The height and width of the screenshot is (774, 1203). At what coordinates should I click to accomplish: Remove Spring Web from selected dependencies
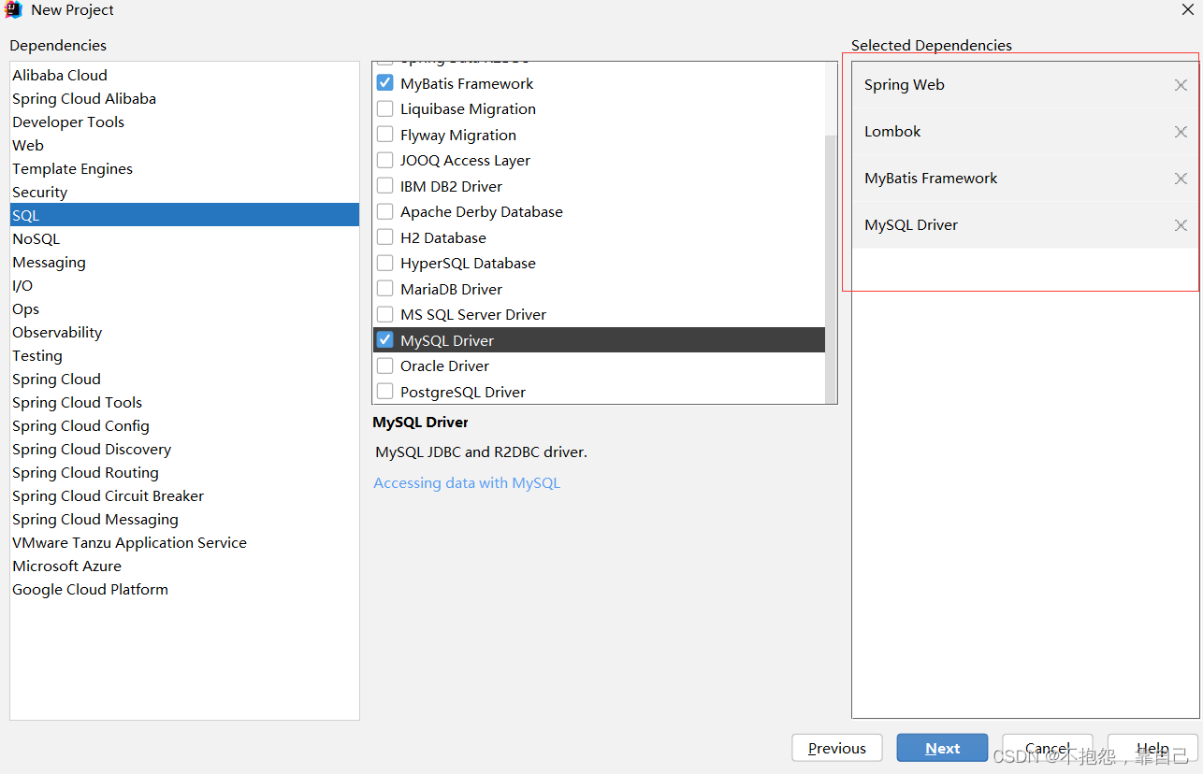(x=1180, y=84)
